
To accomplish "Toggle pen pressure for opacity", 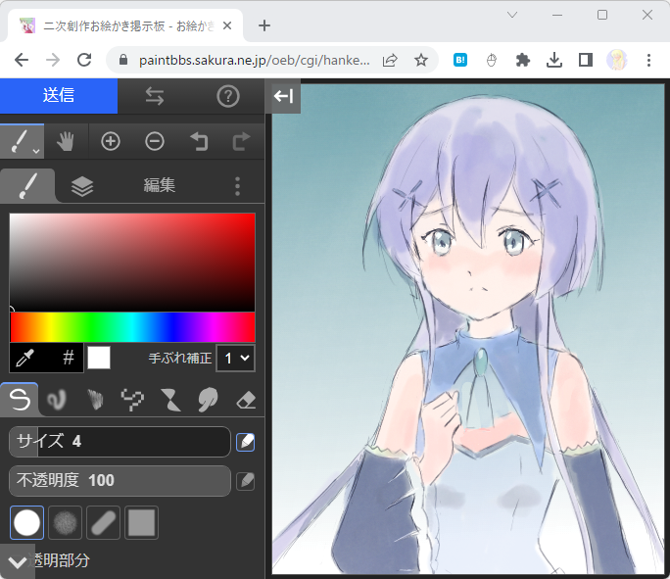I will pyautogui.click(x=246, y=481).
